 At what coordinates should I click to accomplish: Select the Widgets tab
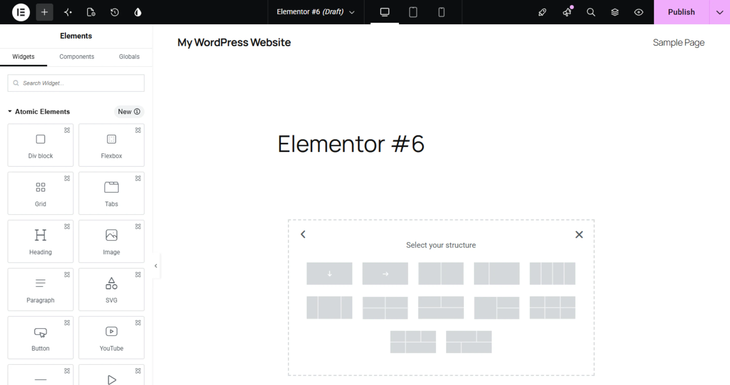[x=23, y=57]
